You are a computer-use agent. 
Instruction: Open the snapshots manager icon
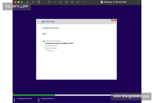tap(39, 2)
